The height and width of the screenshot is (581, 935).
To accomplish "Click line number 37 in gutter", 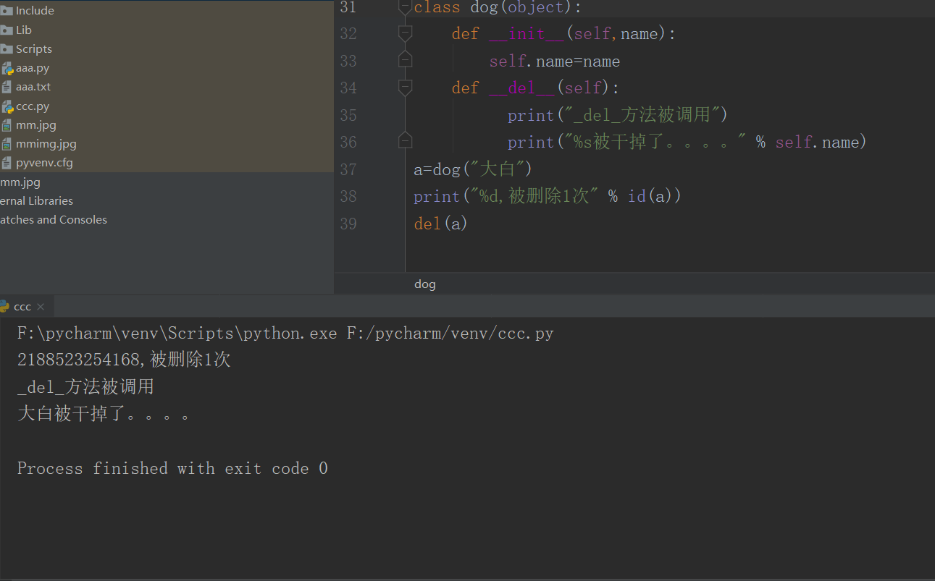I will tap(348, 169).
